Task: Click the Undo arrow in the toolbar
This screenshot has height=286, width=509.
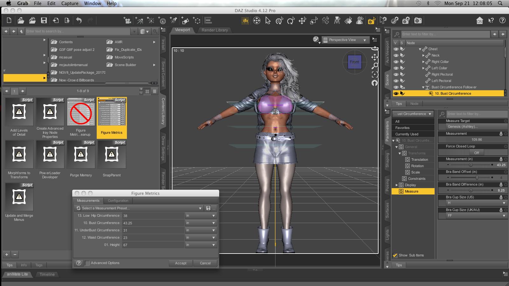Action: (x=79, y=21)
